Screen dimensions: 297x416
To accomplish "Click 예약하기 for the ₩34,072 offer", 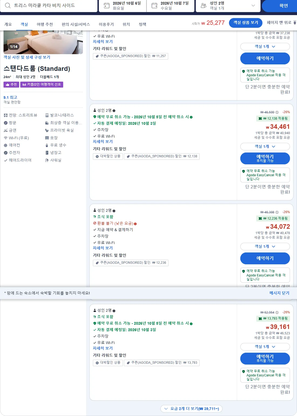I will [x=265, y=258].
